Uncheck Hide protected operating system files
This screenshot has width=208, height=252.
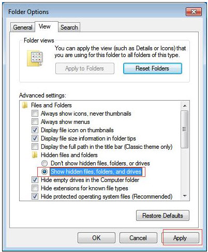(x=35, y=197)
